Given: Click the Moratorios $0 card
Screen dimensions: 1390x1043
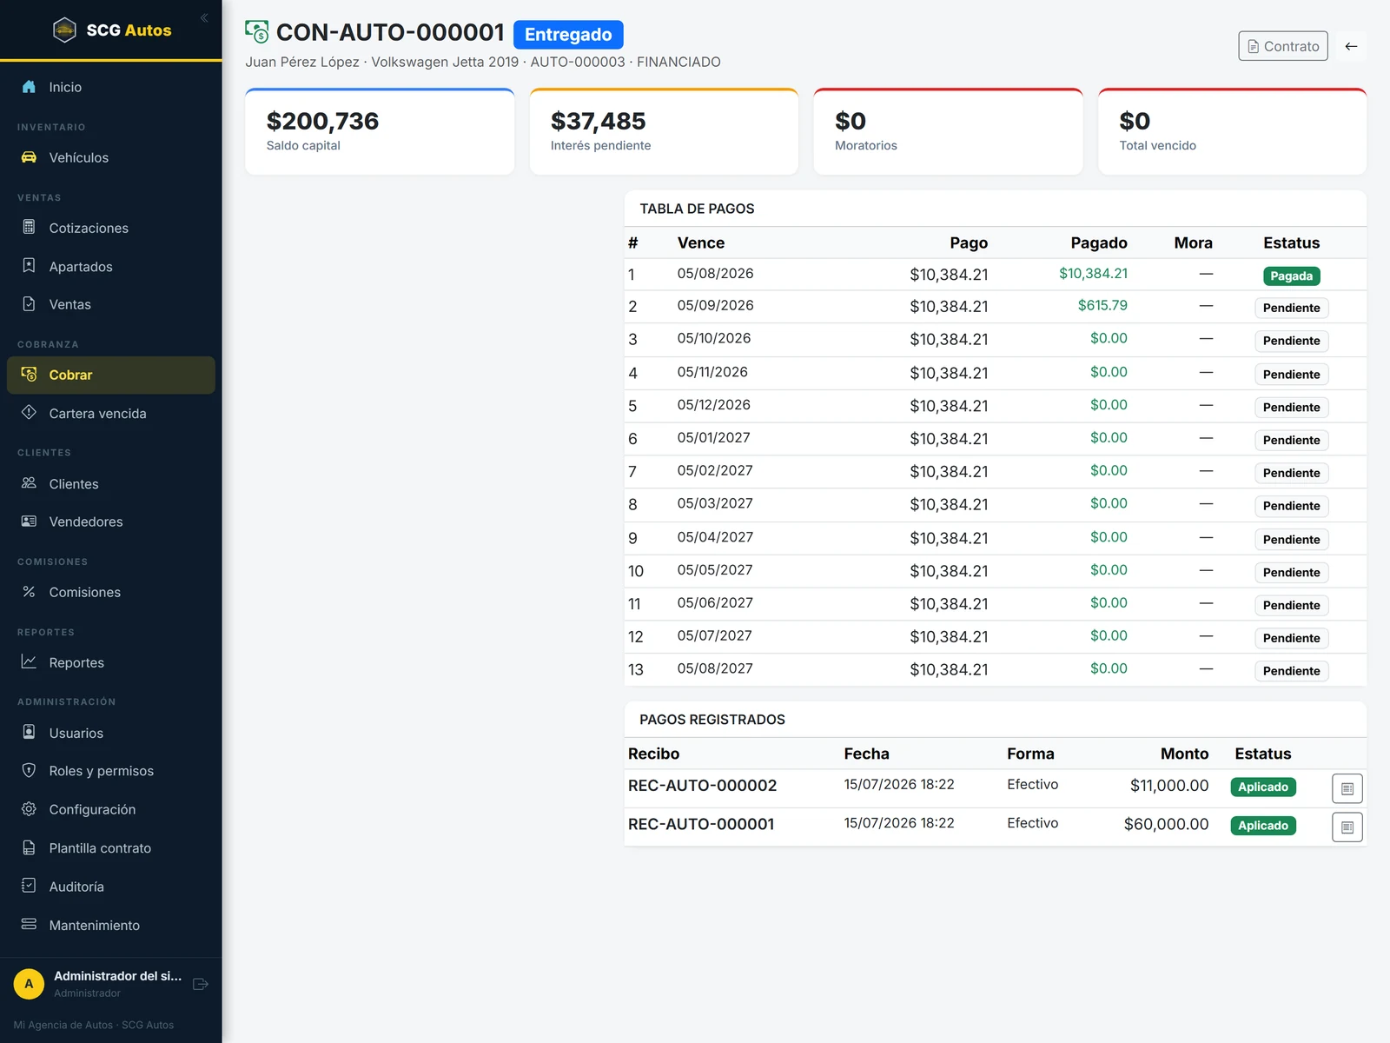Looking at the screenshot, I should click(x=948, y=131).
